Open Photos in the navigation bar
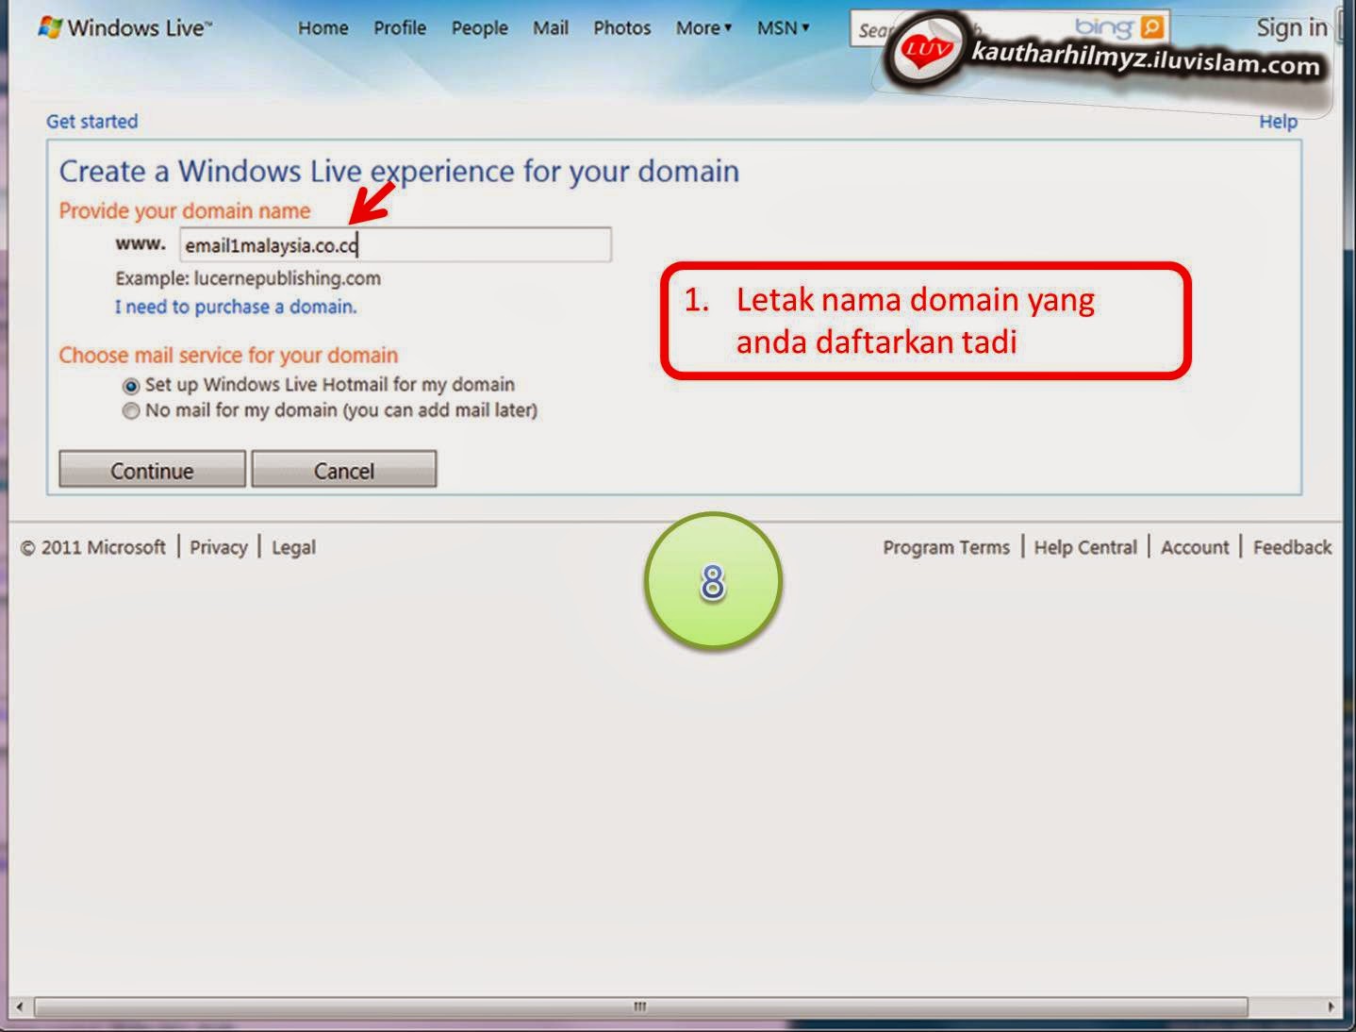This screenshot has height=1032, width=1356. (x=622, y=28)
